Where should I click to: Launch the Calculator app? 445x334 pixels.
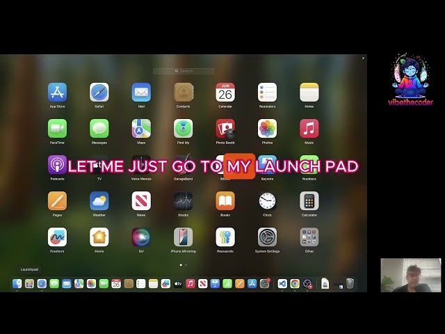click(x=309, y=201)
